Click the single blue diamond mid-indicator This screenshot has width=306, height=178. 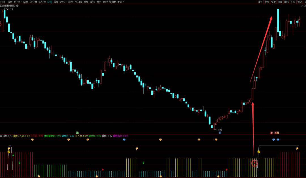point(124,140)
